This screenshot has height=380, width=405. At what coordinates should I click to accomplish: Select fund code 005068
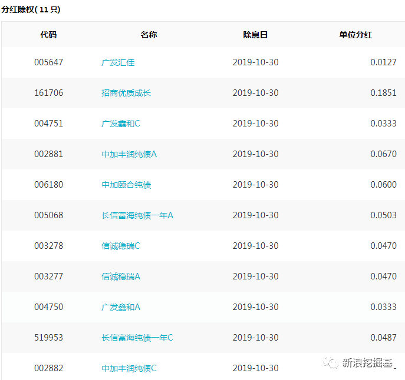(x=48, y=215)
